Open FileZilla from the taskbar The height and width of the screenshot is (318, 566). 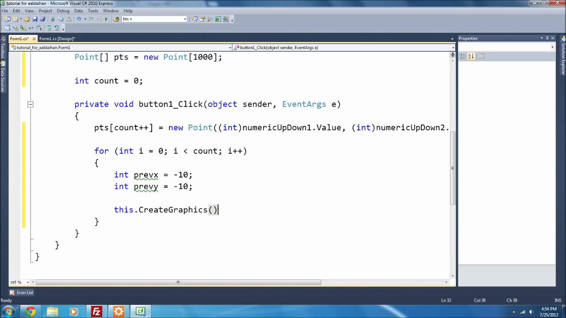click(96, 312)
